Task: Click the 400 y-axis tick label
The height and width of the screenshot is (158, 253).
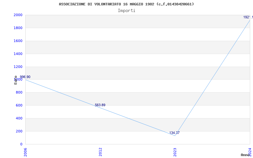Action: tap(19, 118)
